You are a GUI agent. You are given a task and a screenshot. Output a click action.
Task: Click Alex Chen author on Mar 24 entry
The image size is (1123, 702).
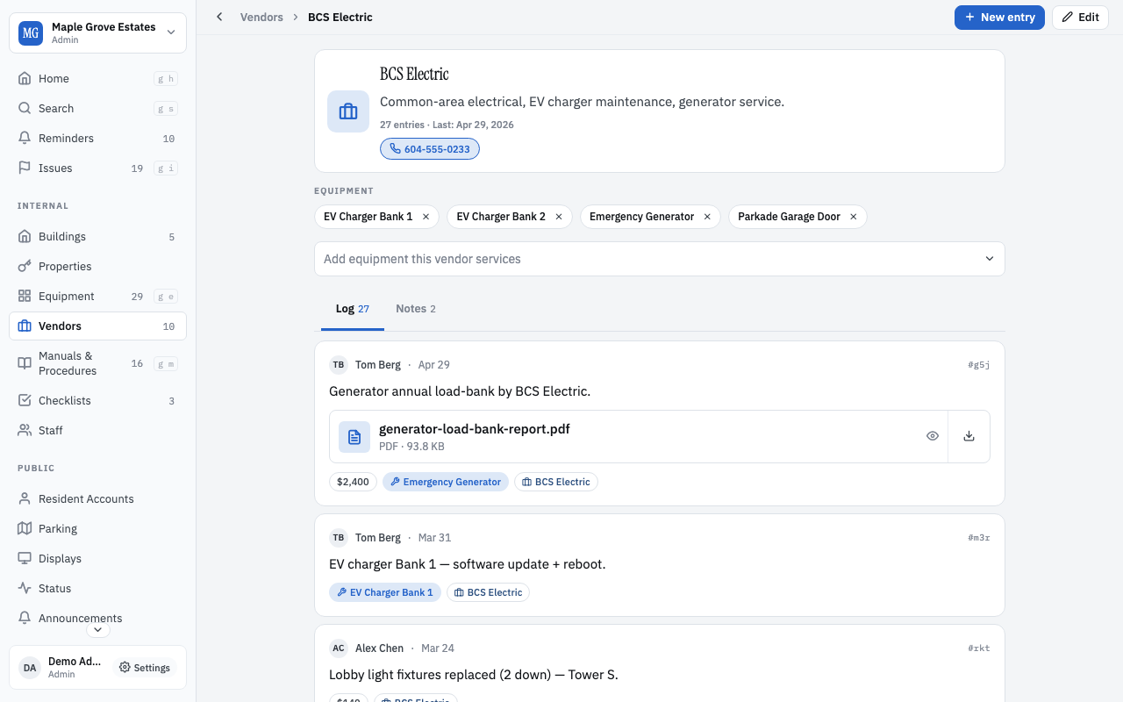(379, 648)
